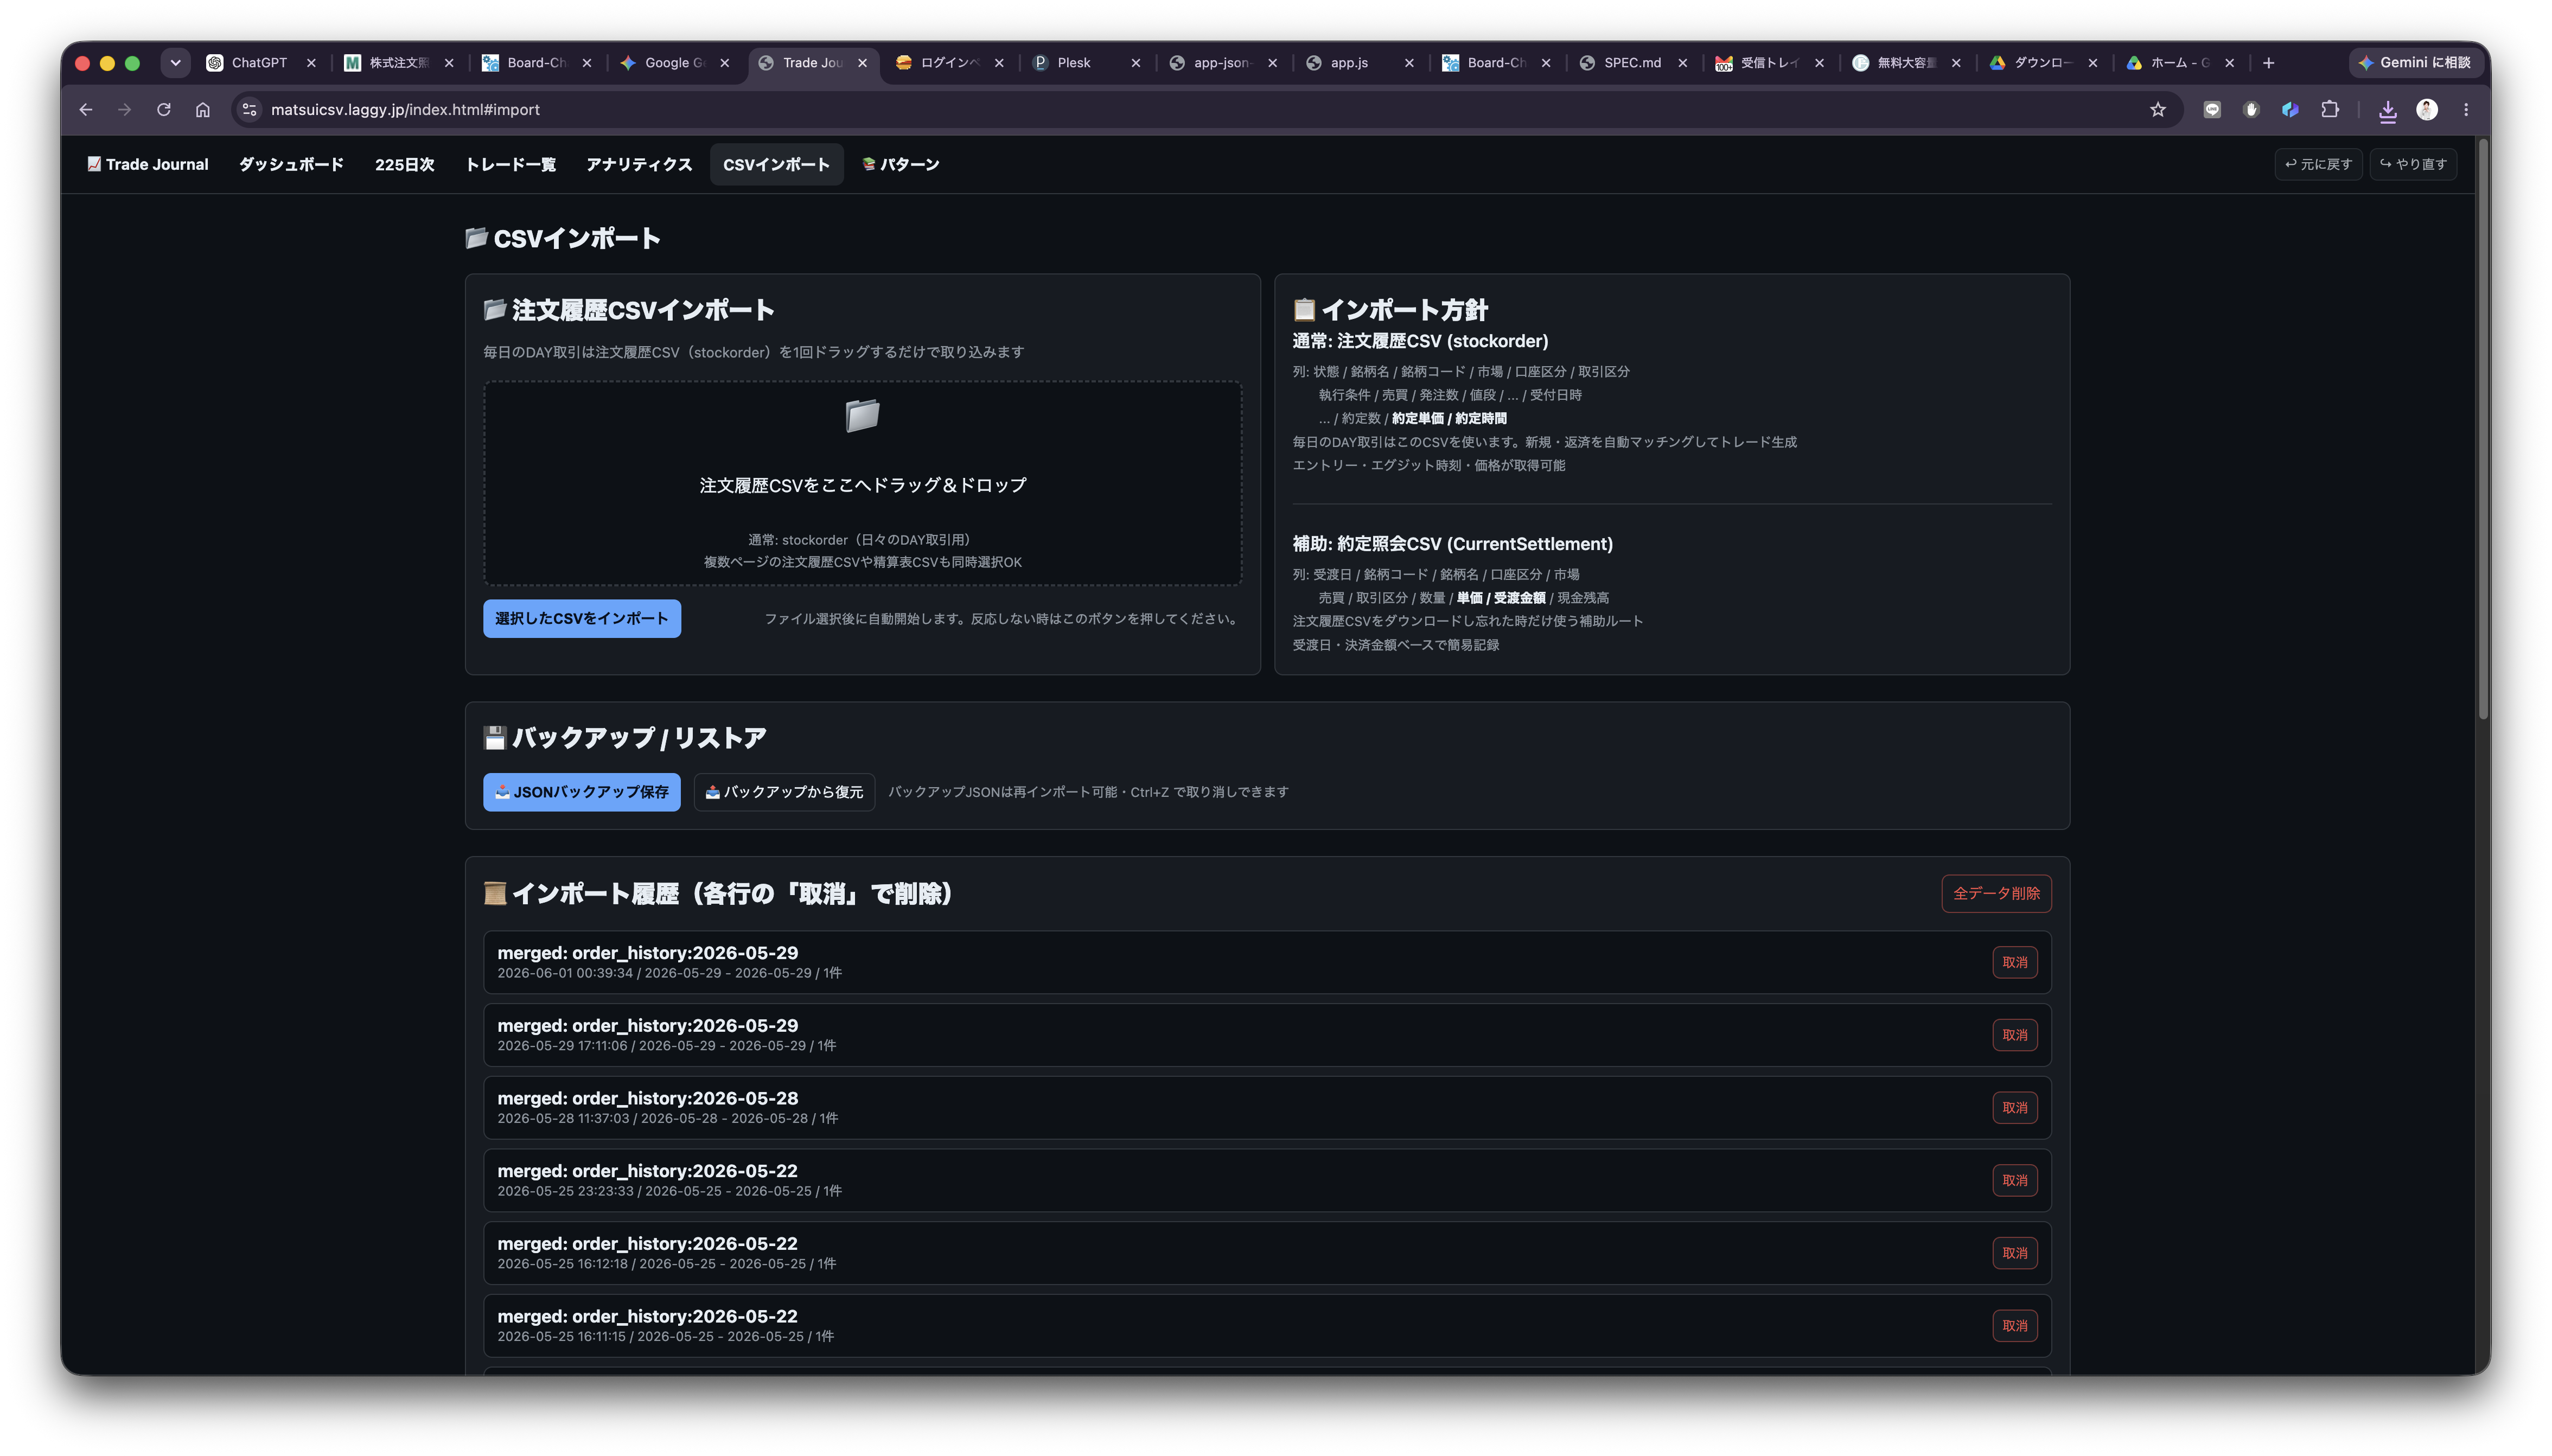The height and width of the screenshot is (1456, 2552).
Task: Click the shield extension icon in toolbar
Action: point(2251,110)
